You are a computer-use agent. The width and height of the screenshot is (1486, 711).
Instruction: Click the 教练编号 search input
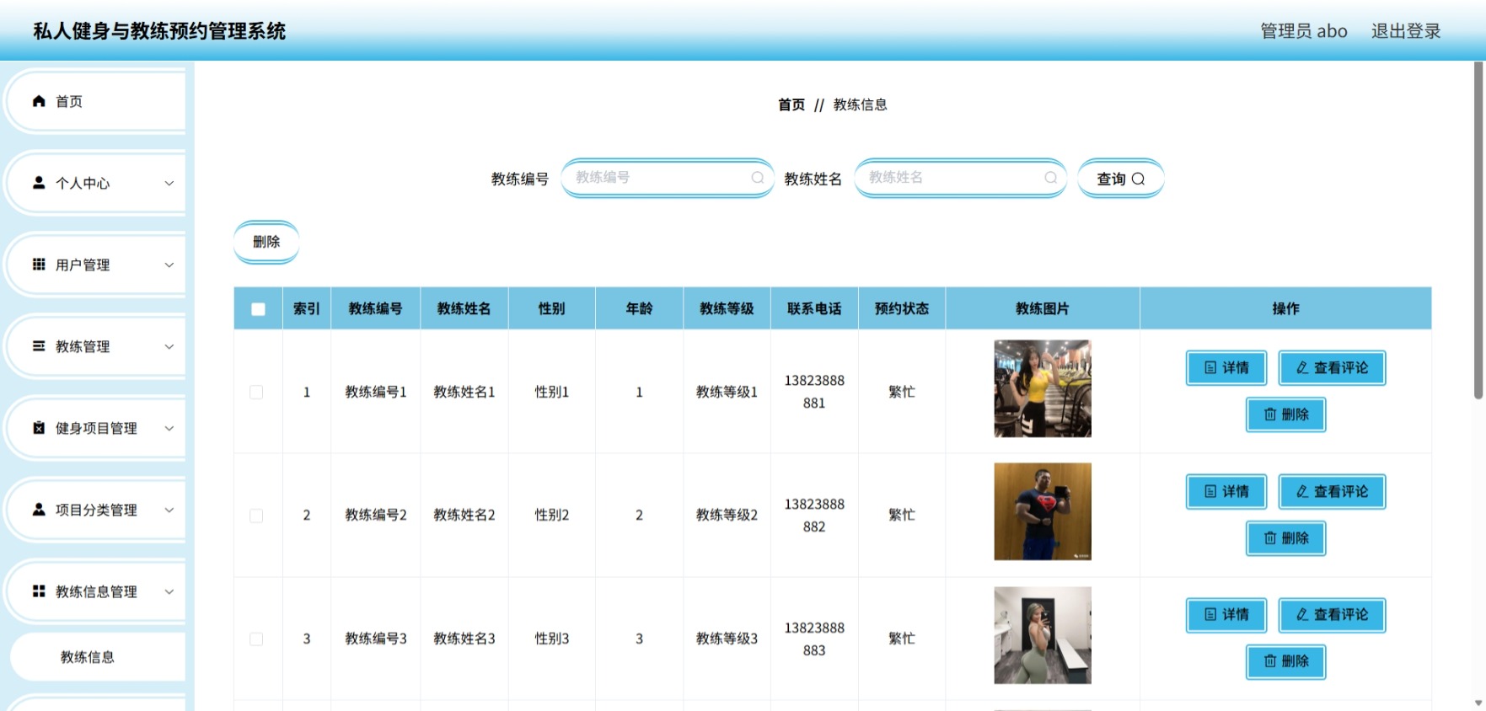[x=668, y=178]
